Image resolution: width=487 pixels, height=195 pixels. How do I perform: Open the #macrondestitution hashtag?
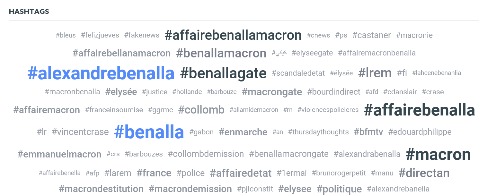coord(101,189)
